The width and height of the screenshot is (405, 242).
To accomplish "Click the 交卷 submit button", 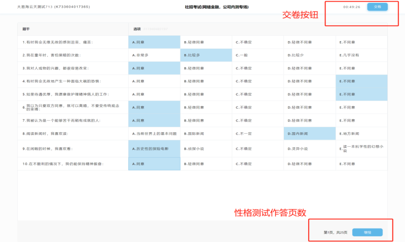I will tap(377, 7).
